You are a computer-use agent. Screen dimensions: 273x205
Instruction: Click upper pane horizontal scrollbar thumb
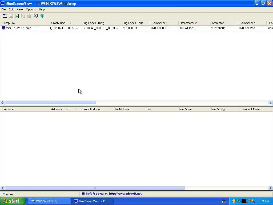[50, 103]
